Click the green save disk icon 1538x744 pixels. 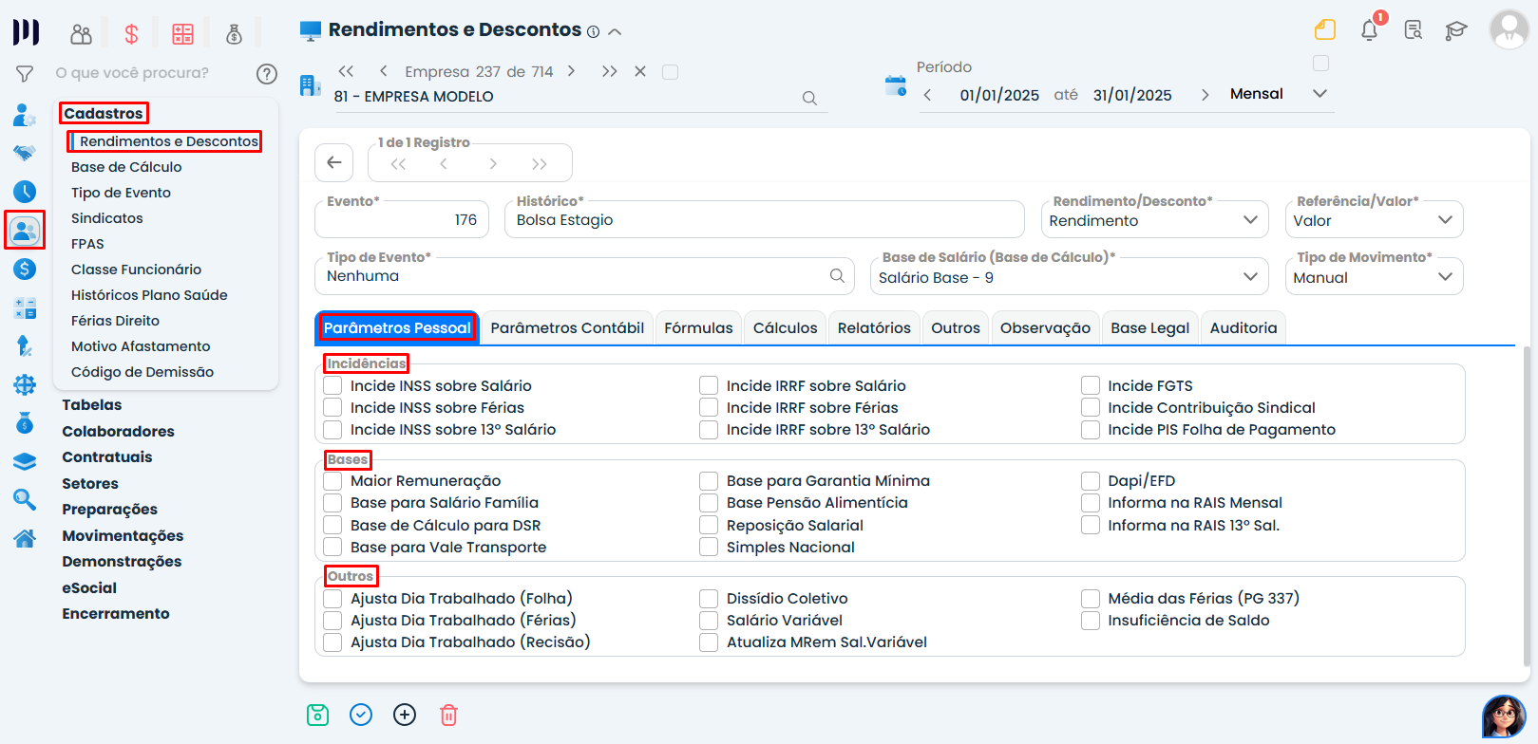317,715
